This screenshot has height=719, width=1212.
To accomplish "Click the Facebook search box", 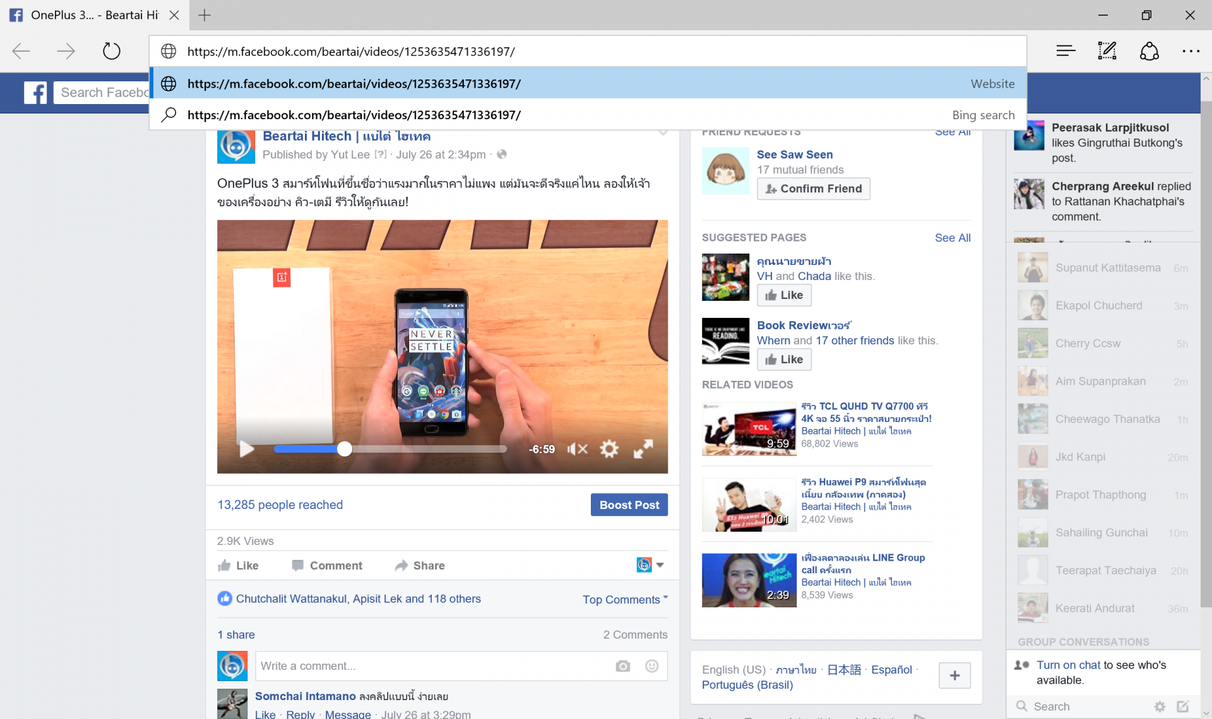I will (x=103, y=93).
